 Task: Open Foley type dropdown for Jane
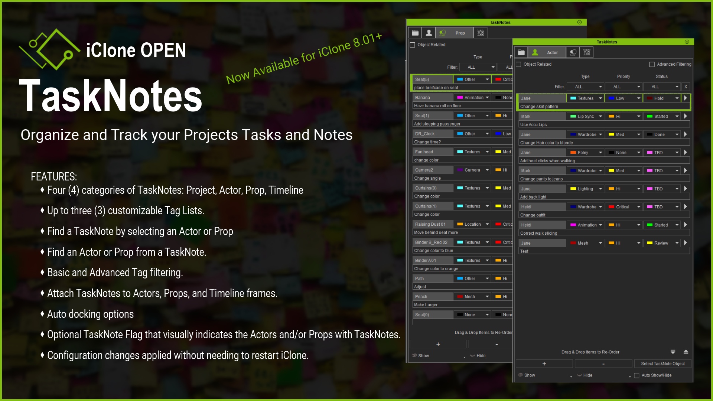coord(585,152)
